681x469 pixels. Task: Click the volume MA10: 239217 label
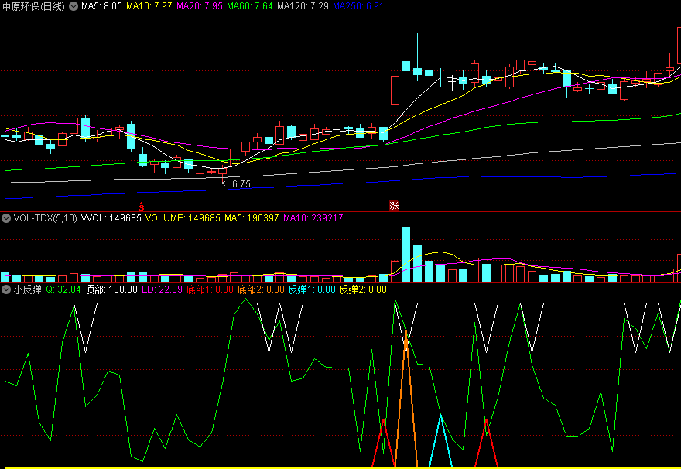[x=313, y=218]
